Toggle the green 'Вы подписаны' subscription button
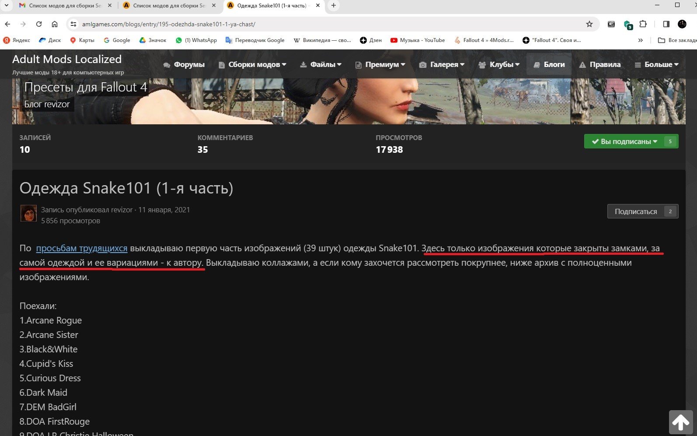This screenshot has width=697, height=436. click(624, 141)
